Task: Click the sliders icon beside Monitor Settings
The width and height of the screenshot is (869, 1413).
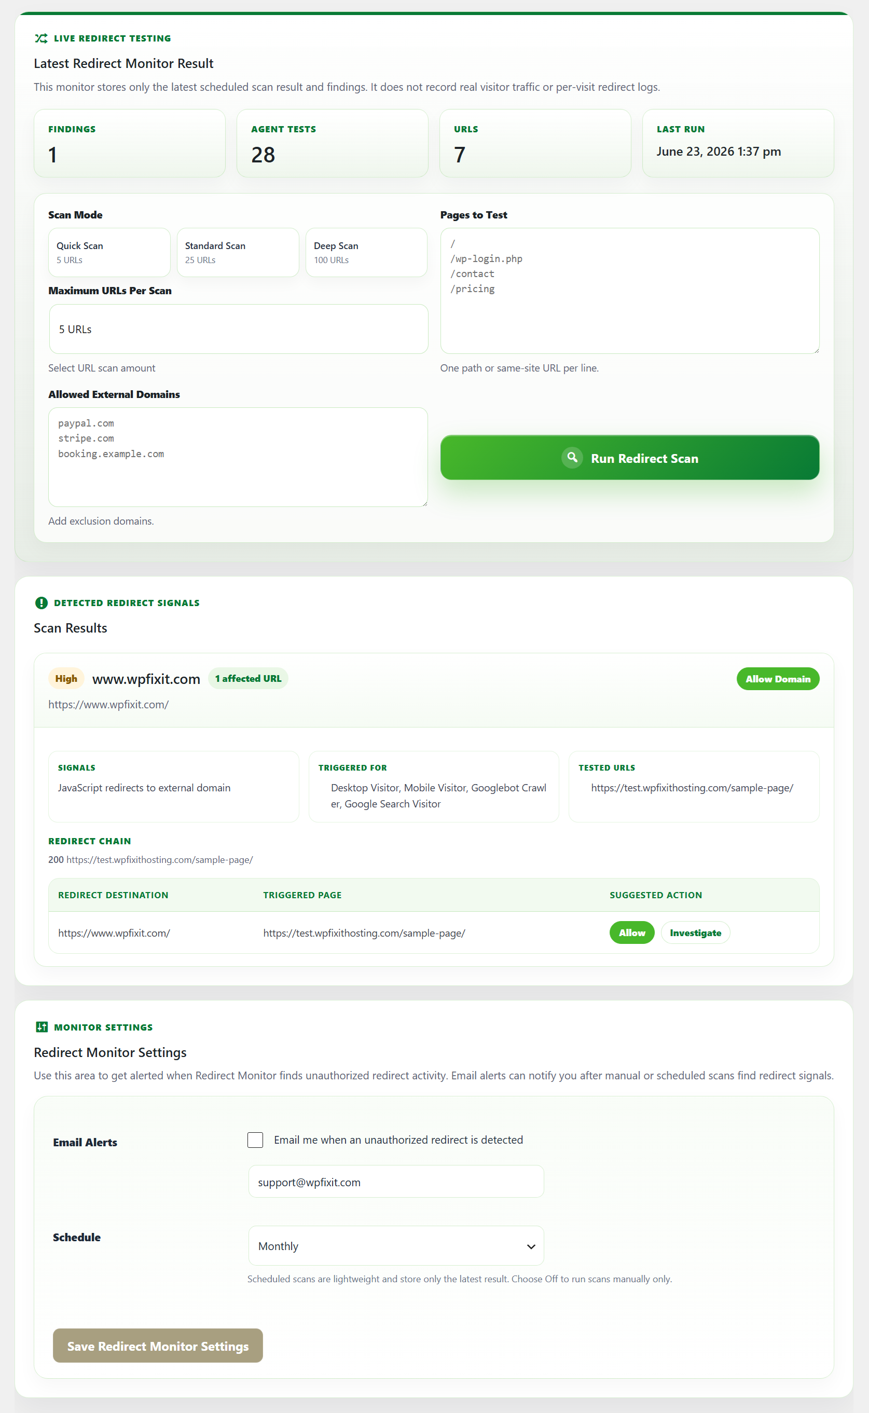Action: coord(42,1027)
